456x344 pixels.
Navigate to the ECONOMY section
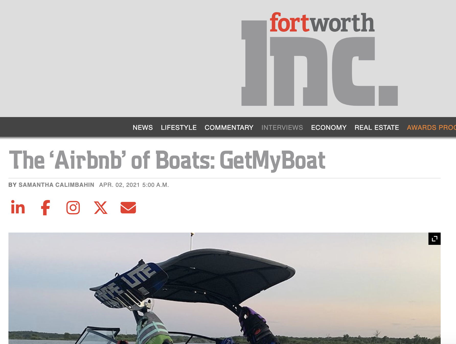329,128
